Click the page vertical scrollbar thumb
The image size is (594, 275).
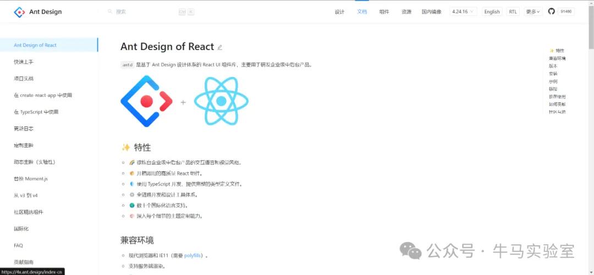591,26
